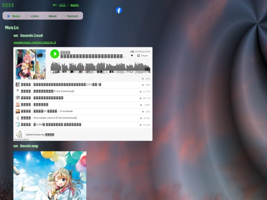
Task: Open the soundcloud.com/mitsukiyo_5 link
Action: tap(35, 42)
